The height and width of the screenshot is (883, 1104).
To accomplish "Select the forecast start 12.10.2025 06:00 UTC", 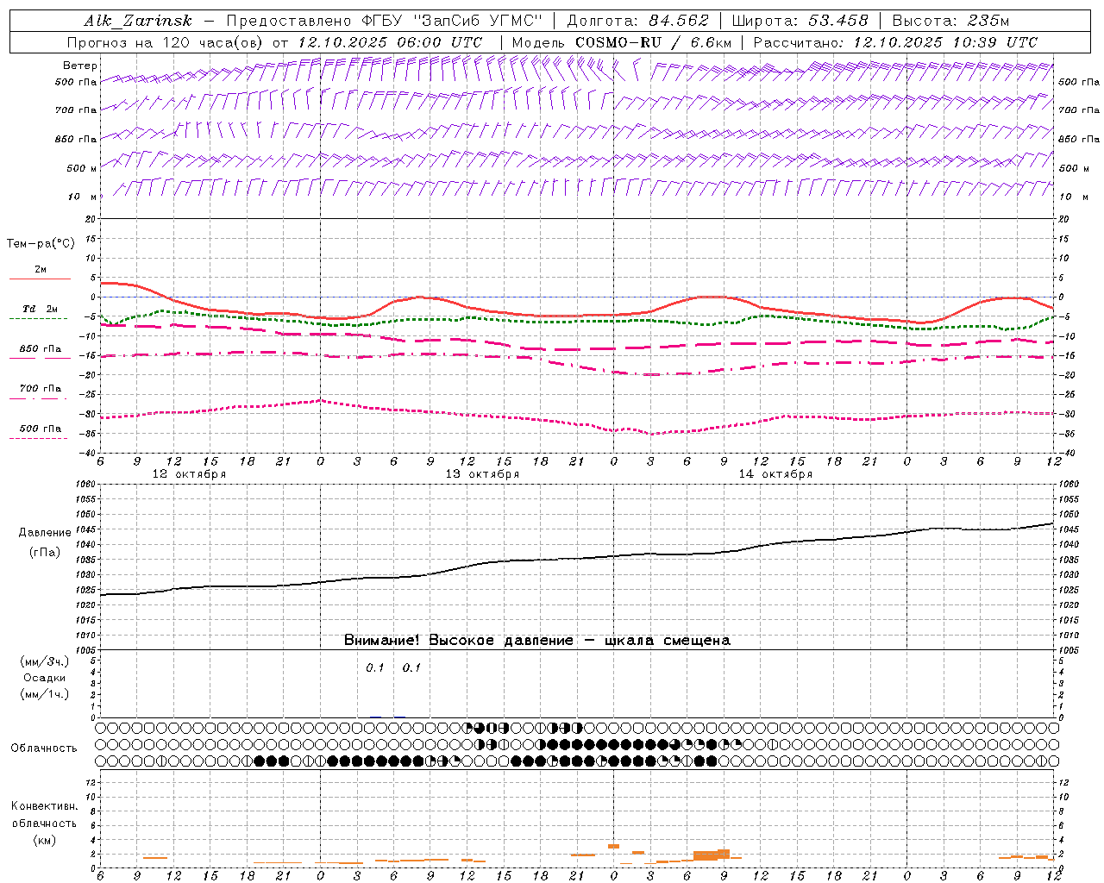I will pos(389,42).
